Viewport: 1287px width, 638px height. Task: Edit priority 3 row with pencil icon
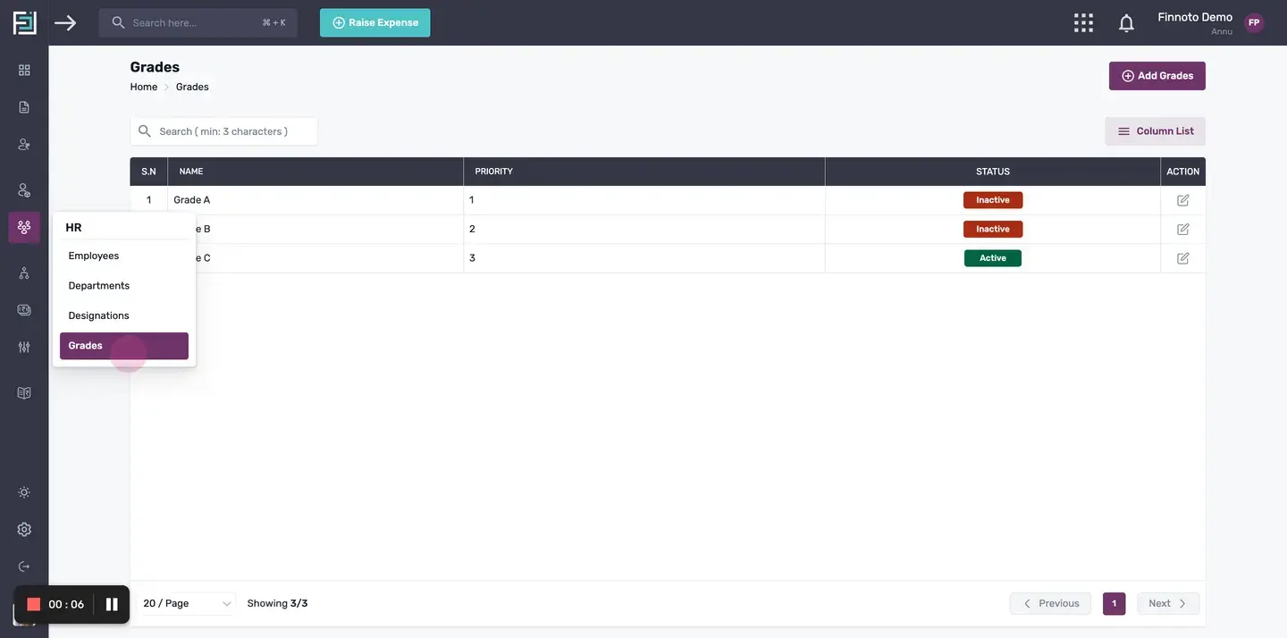(1183, 258)
